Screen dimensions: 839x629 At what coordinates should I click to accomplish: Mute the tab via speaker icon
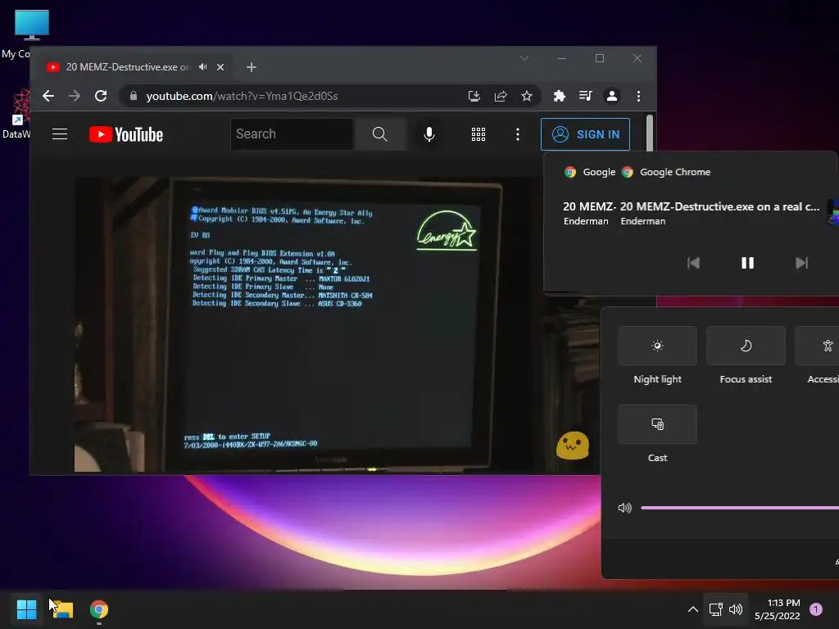coord(203,67)
